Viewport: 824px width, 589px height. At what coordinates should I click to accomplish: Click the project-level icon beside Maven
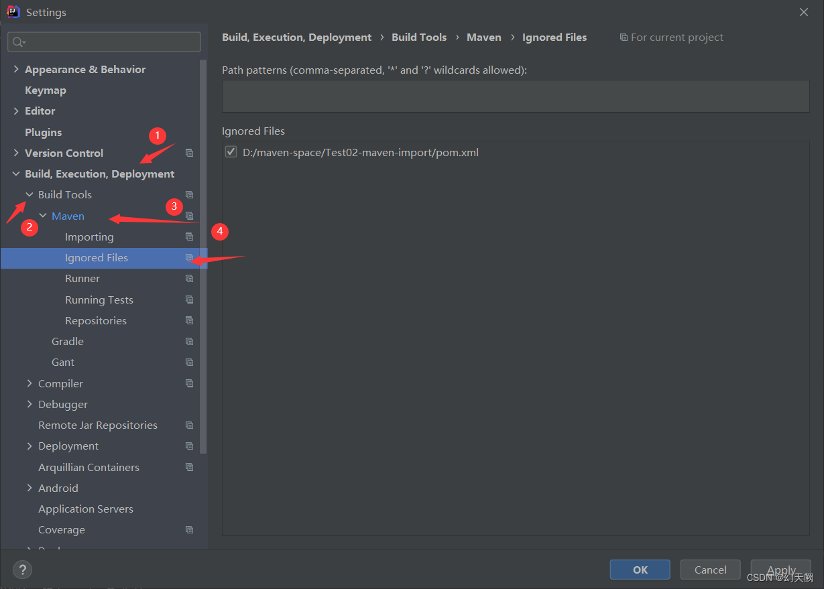[x=189, y=216]
